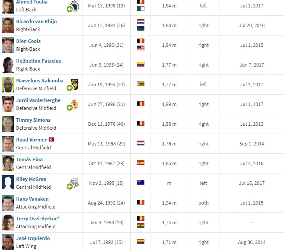The width and height of the screenshot is (284, 251).
Task: Click the green arrow beside Marvelous Nakamba
Action: click(69, 88)
